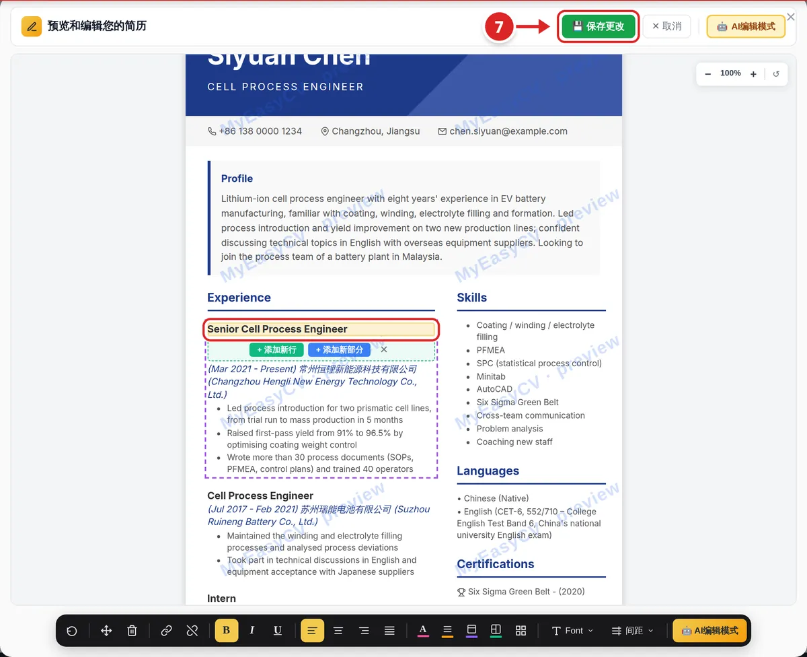Click the Six Sigma Green Belt skill item
The height and width of the screenshot is (657, 807).
(x=518, y=403)
